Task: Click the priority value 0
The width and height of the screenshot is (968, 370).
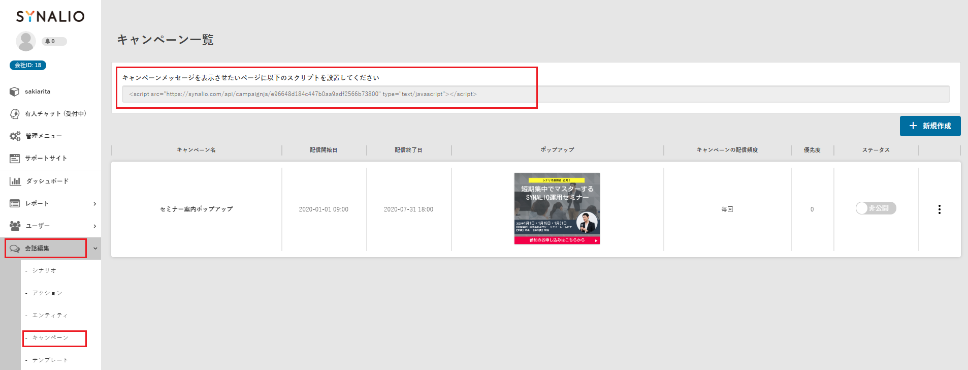Action: tap(812, 209)
